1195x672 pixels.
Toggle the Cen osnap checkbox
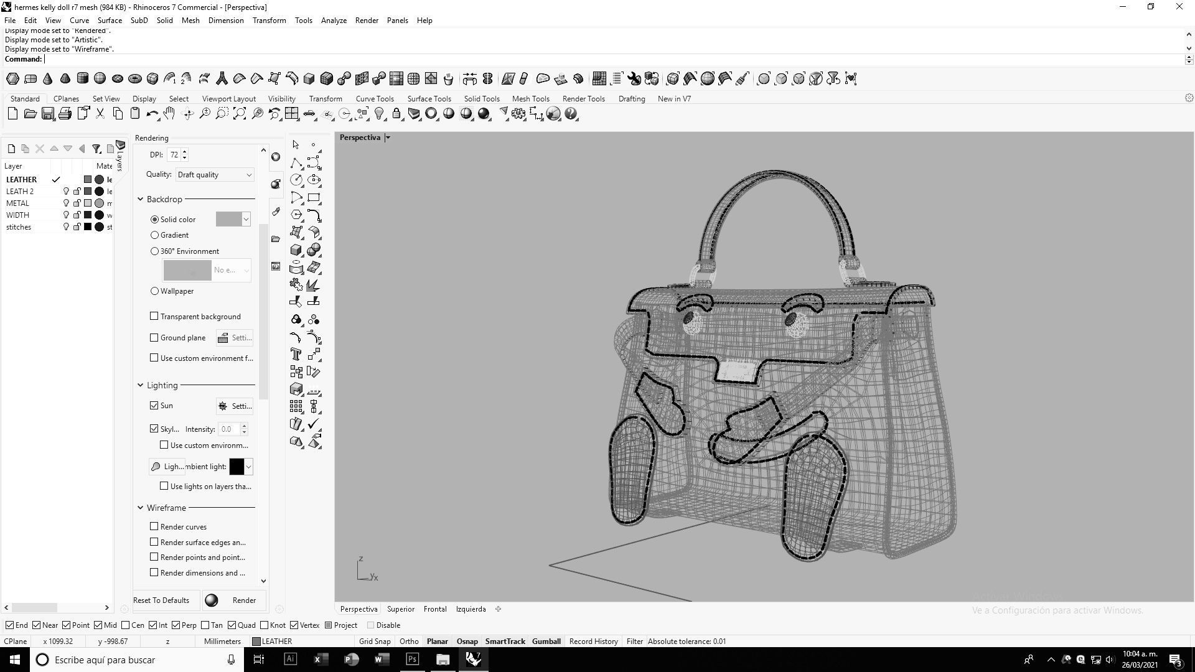(126, 625)
